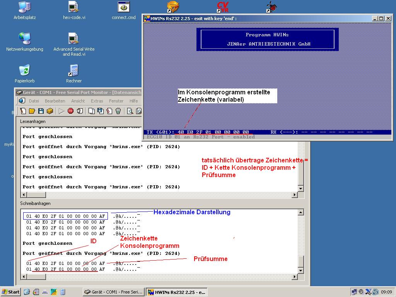Click 'Programm HWINs' heading in console
The image size is (396, 297).
point(267,34)
